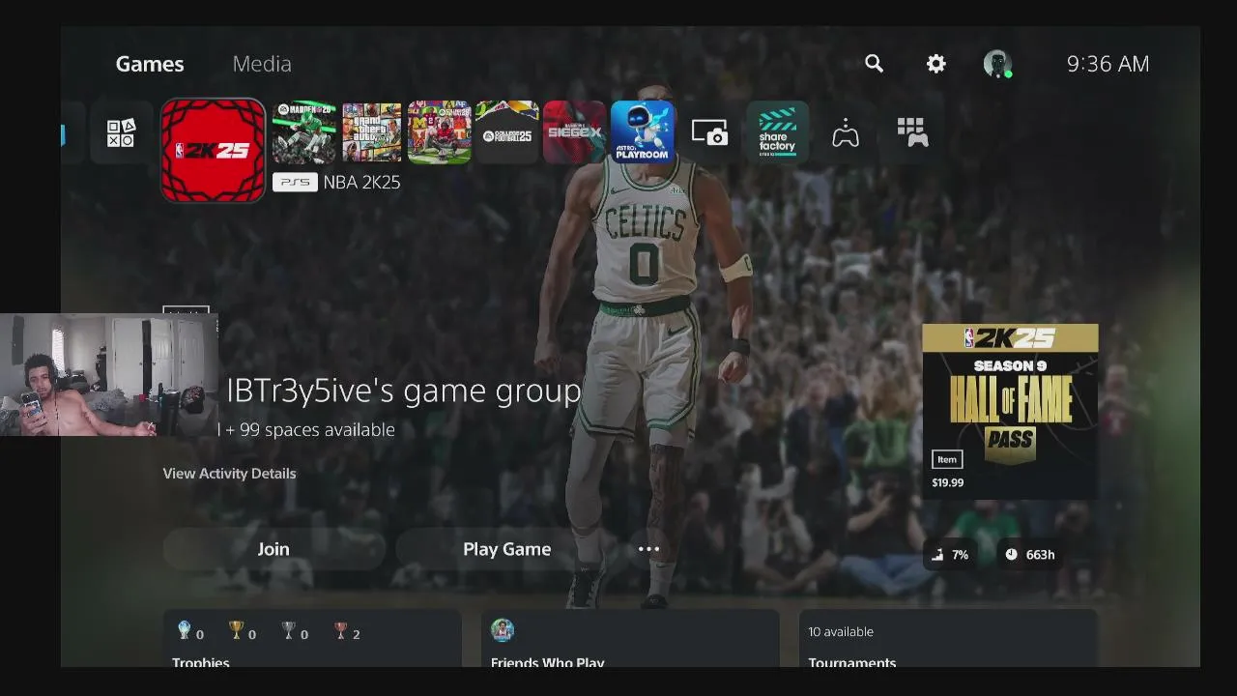Click the 663h playtime indicator

[1030, 555]
